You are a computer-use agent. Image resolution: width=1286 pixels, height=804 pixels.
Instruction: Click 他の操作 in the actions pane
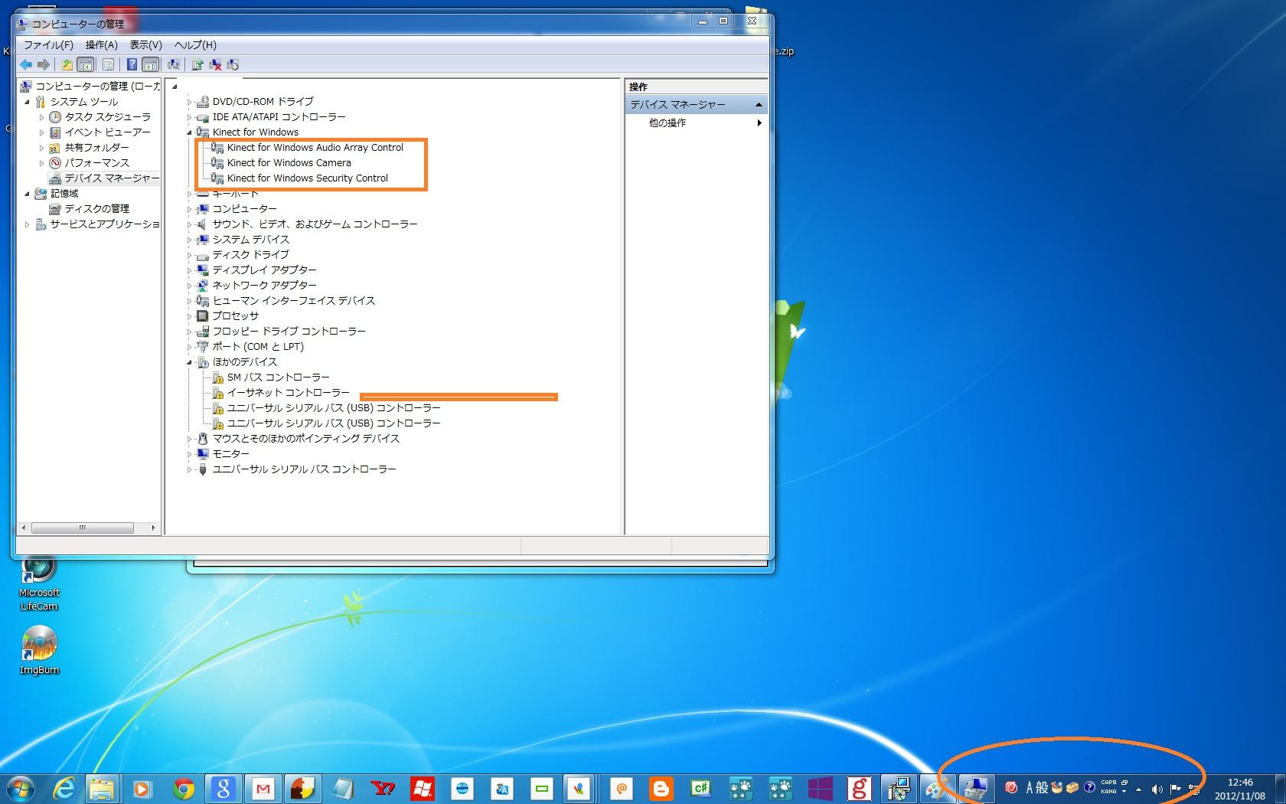click(x=667, y=123)
